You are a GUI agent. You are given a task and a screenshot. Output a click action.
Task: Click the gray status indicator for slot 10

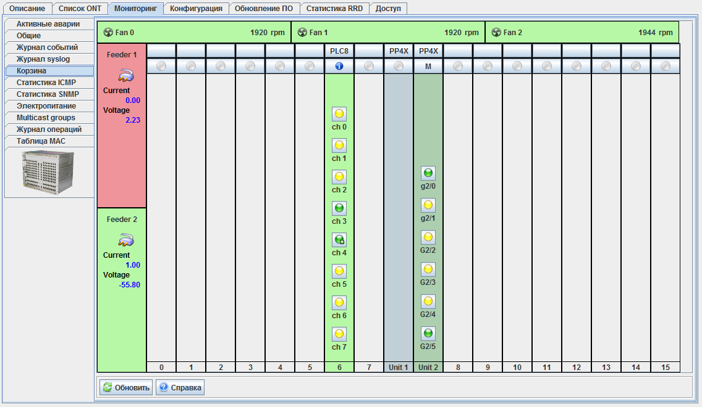tap(517, 66)
